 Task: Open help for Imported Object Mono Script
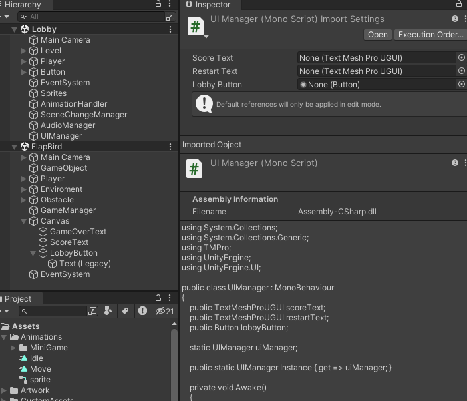click(x=455, y=163)
